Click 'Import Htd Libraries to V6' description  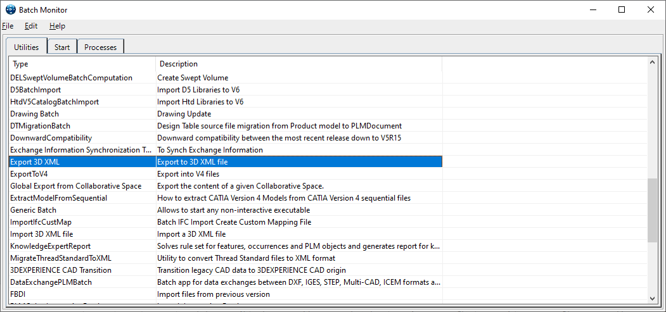click(x=200, y=102)
